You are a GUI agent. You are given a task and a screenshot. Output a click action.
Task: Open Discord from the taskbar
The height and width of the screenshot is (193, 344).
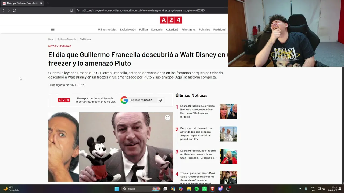(220, 189)
